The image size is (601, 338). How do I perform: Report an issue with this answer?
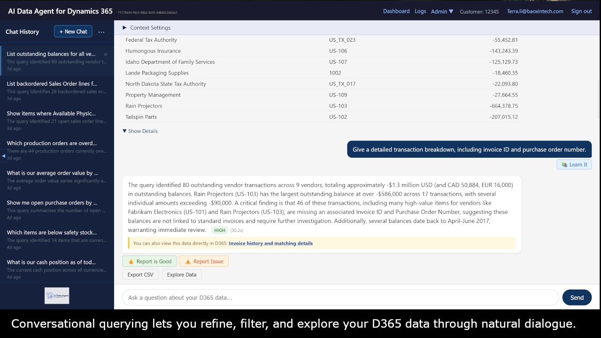pyautogui.click(x=204, y=261)
